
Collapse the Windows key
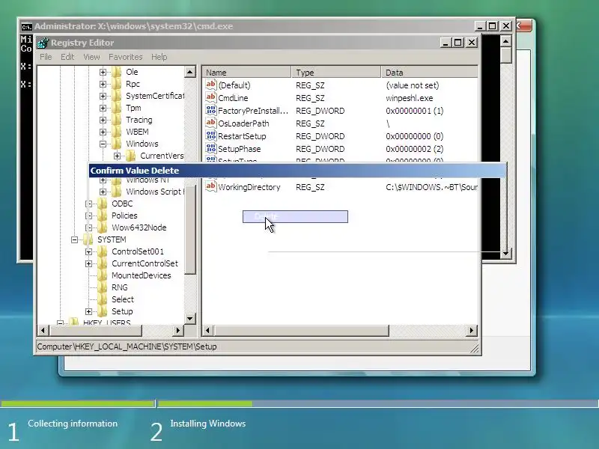pos(103,144)
